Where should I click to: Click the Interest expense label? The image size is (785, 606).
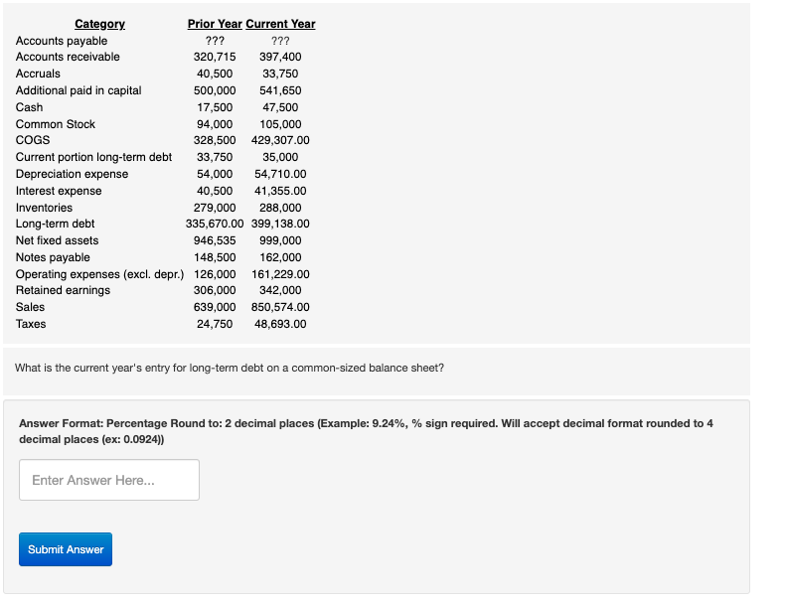59,191
